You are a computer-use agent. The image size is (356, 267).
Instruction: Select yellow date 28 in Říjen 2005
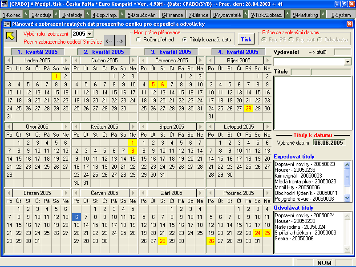(248, 109)
